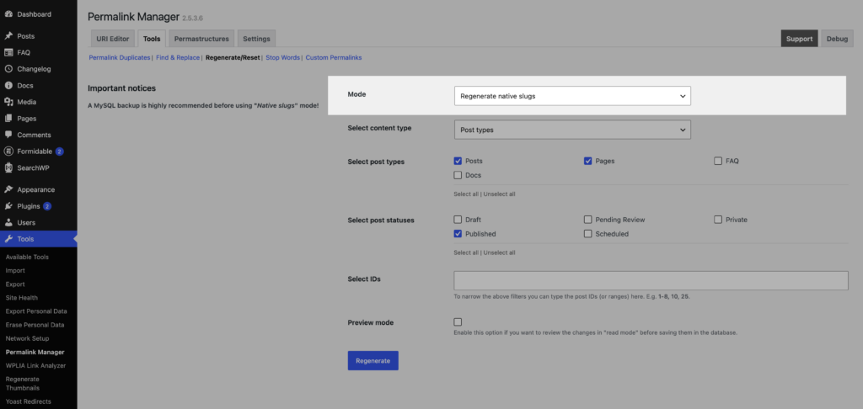Enable the Pending Review status checkbox
Image resolution: width=863 pixels, height=409 pixels.
click(x=587, y=220)
